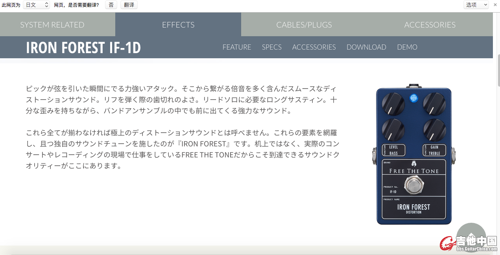Select the ACCESSORIES top category tab
The width and height of the screenshot is (500, 255).
430,24
